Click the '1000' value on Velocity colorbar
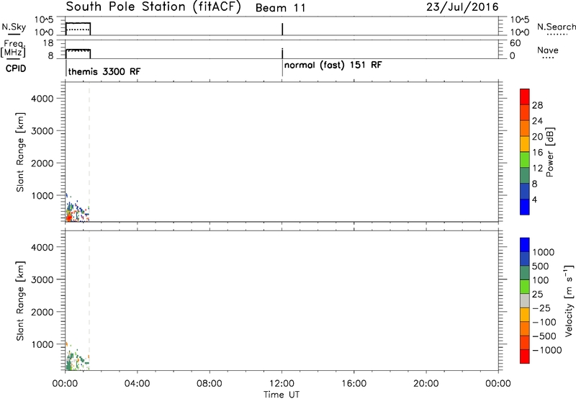This screenshot has width=576, height=399. pyautogui.click(x=544, y=252)
